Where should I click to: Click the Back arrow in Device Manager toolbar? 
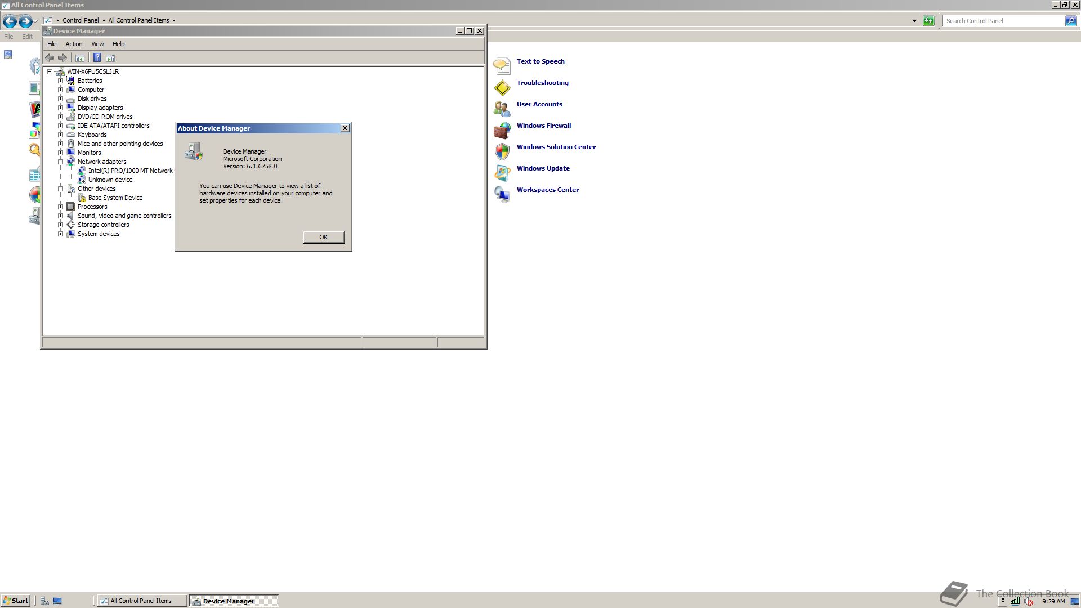(50, 57)
